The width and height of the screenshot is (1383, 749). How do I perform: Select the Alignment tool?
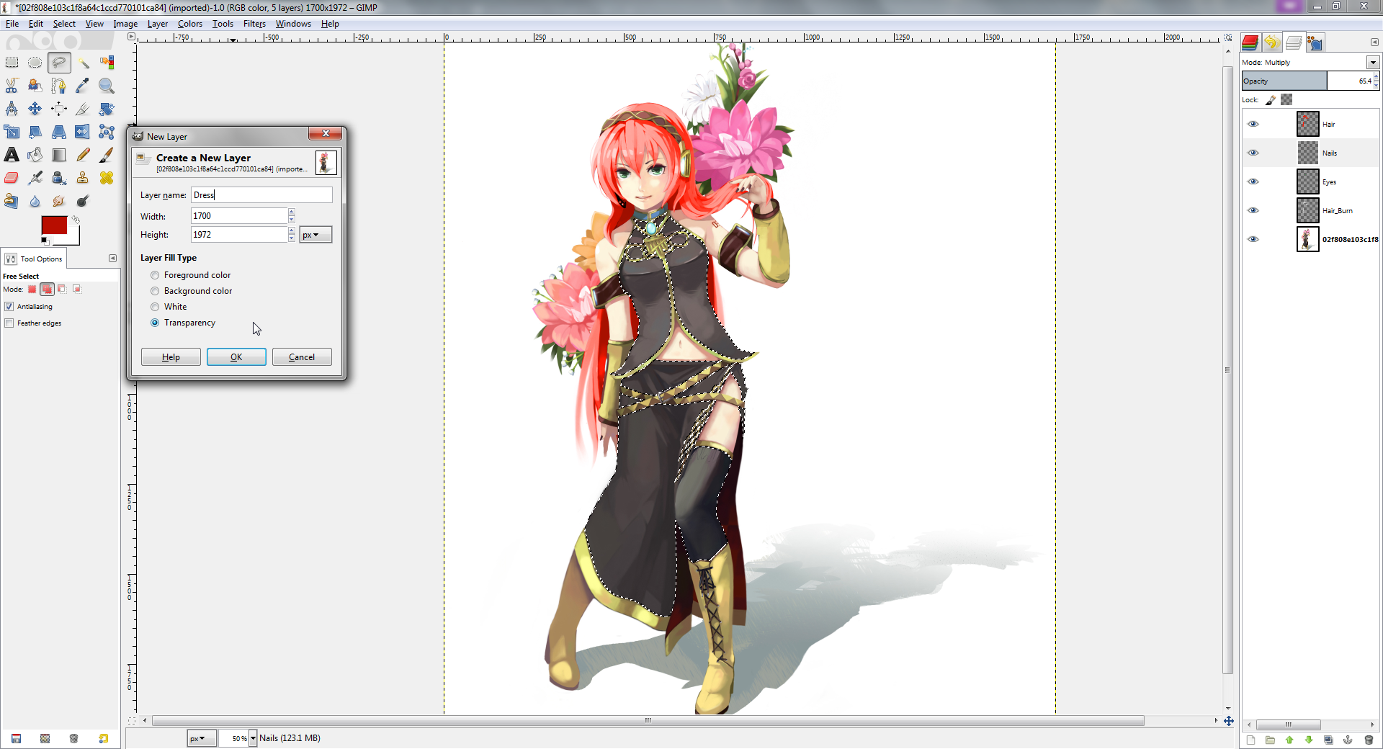tap(59, 109)
